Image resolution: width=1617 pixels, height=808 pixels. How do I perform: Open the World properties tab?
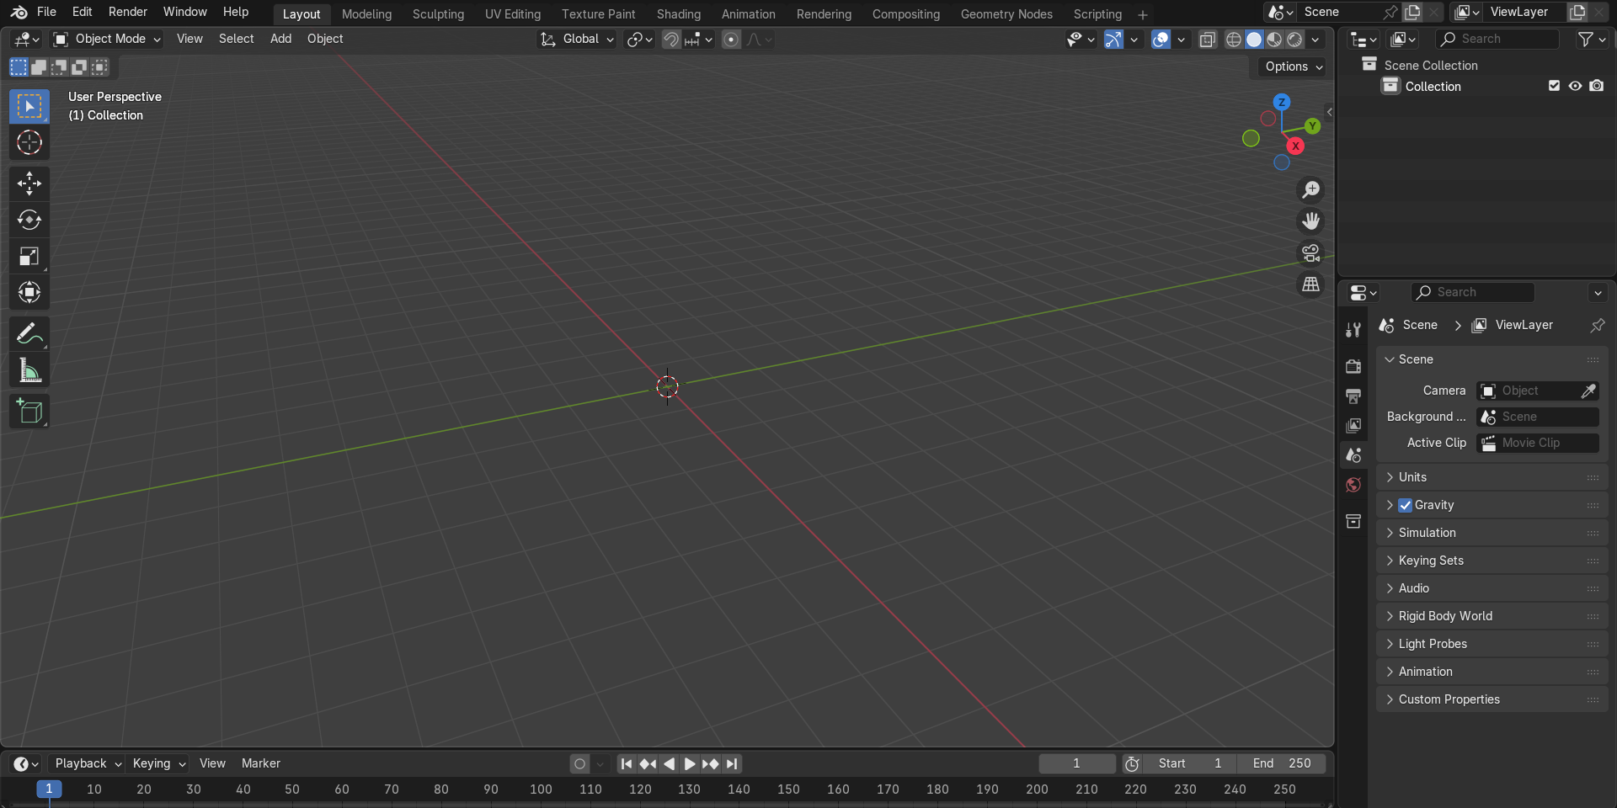1353,485
